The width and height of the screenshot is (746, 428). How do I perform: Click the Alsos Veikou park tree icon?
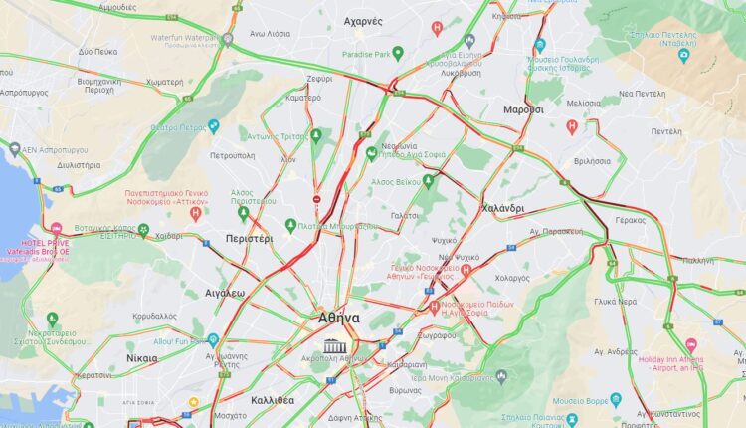click(428, 181)
